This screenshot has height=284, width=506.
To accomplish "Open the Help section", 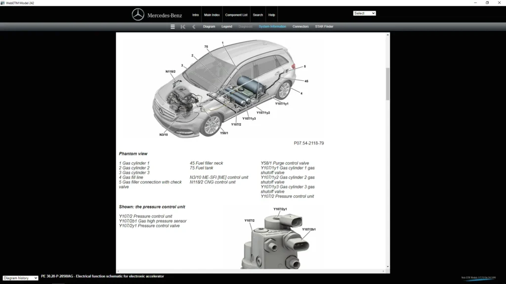I will click(271, 14).
